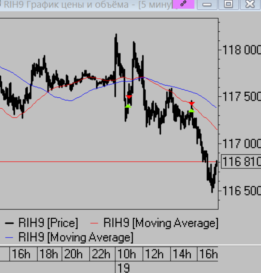Viewport: 261px width, 273px height.
Task: Click the green up-triangle marker after 14h
Action: [192, 110]
